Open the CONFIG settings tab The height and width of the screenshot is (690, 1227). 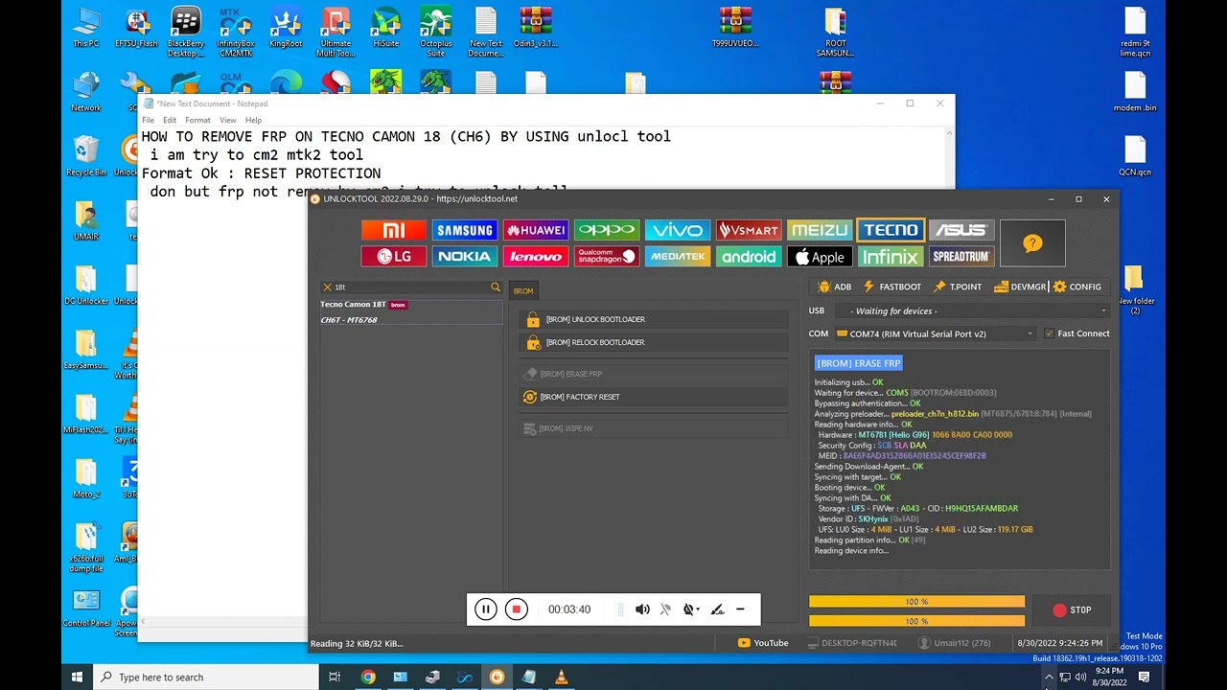(1077, 287)
